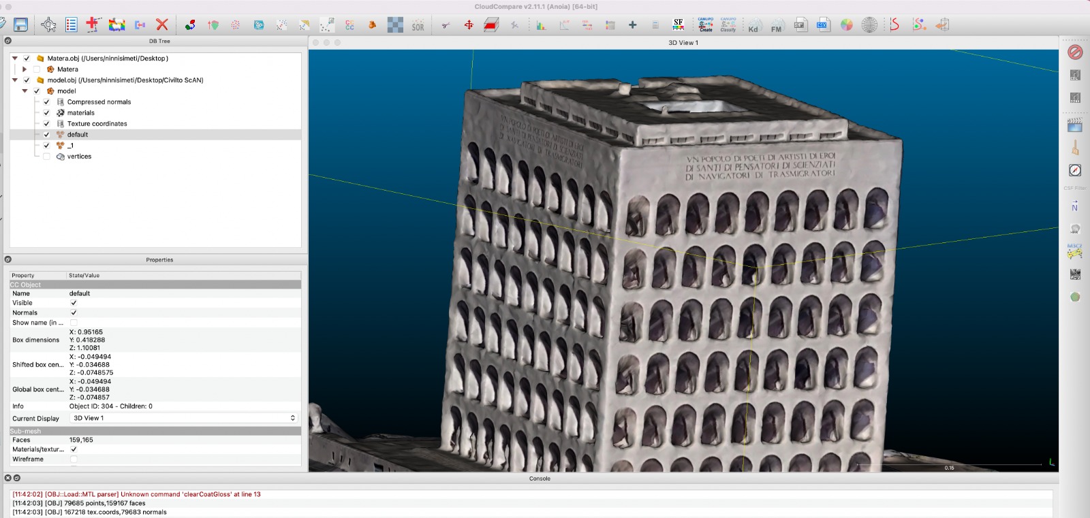Toggle Texture coordinates checkbox

point(46,124)
